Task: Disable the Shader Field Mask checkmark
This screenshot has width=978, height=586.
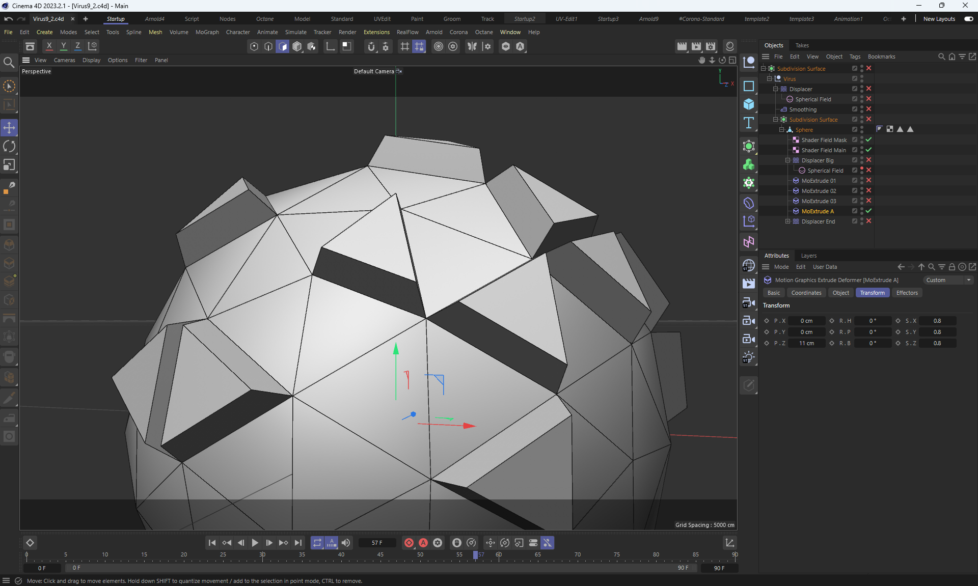Action: 868,139
